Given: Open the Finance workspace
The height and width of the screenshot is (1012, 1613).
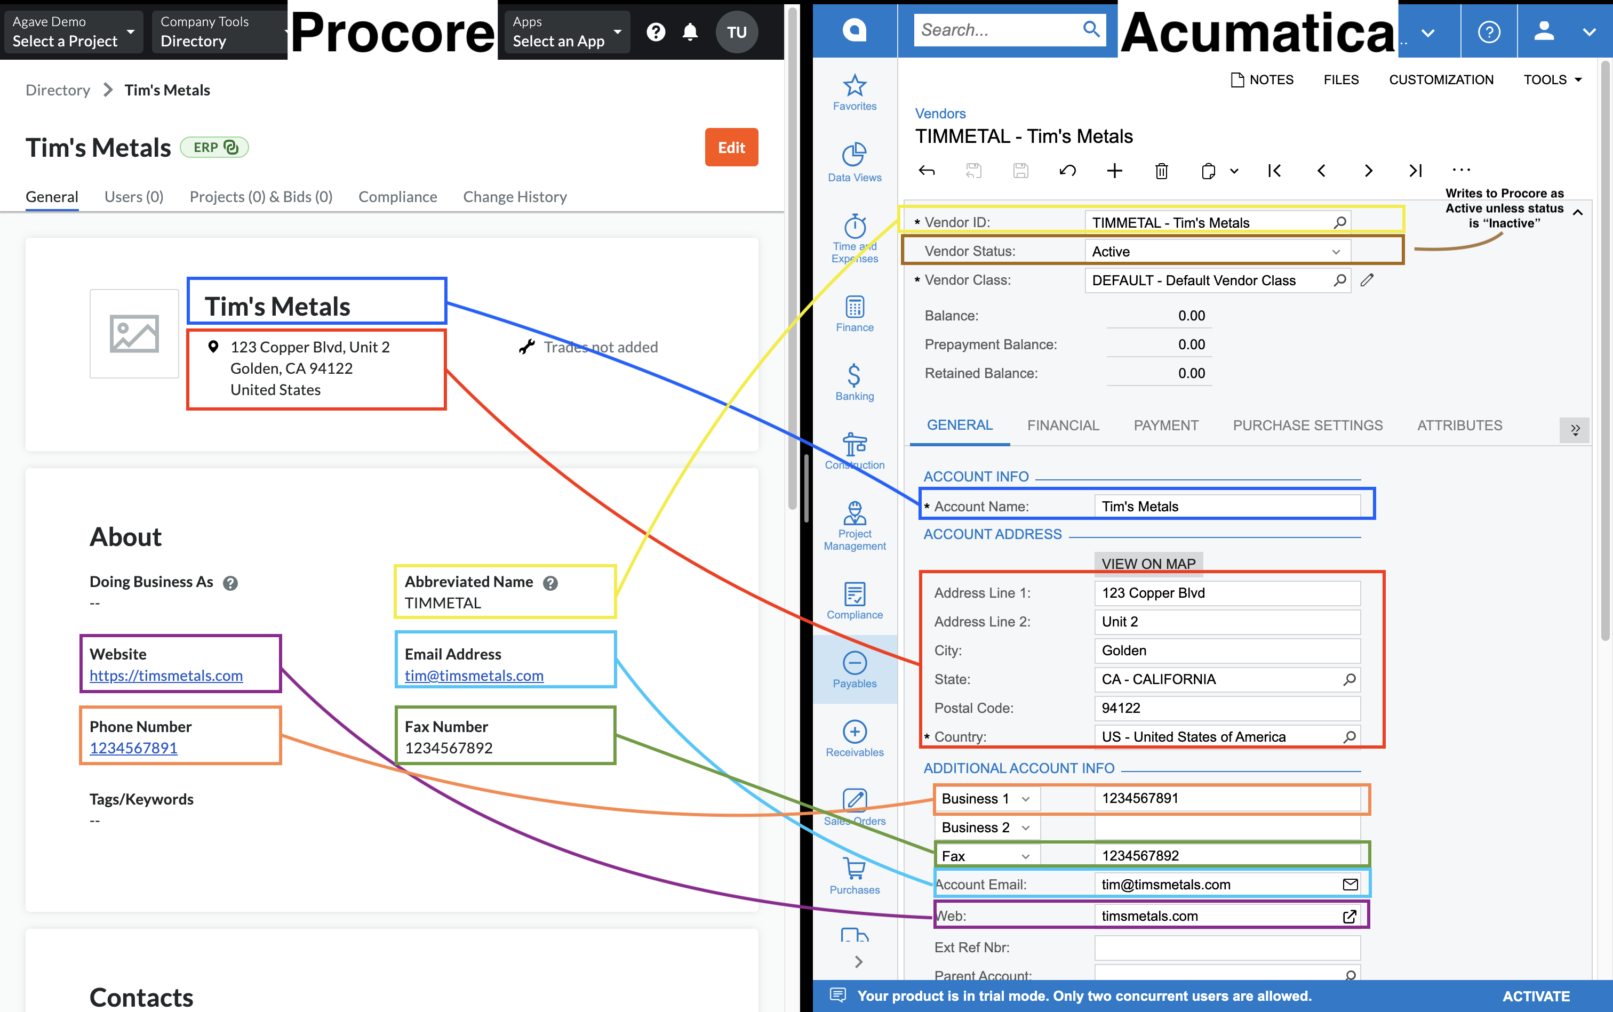Looking at the screenshot, I should click(855, 314).
